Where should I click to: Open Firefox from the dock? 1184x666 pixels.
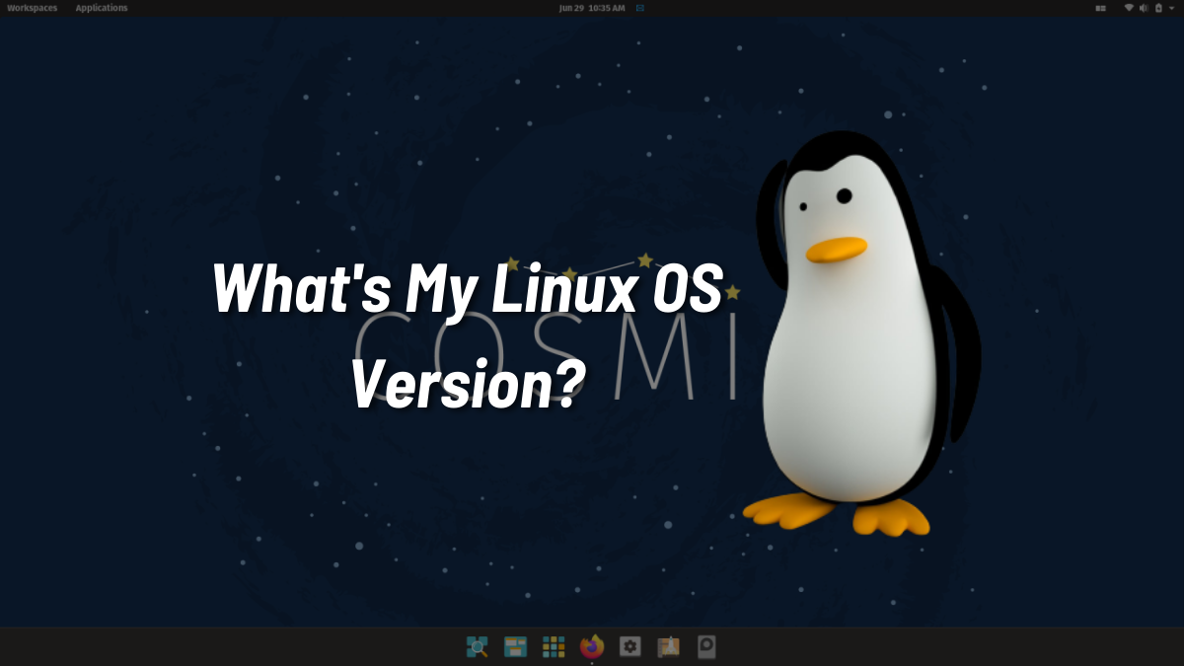coord(590,647)
